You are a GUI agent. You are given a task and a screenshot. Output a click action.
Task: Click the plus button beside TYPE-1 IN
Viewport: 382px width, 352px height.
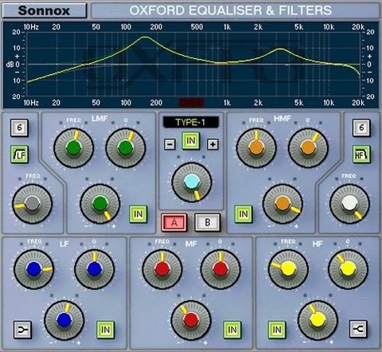pos(212,144)
